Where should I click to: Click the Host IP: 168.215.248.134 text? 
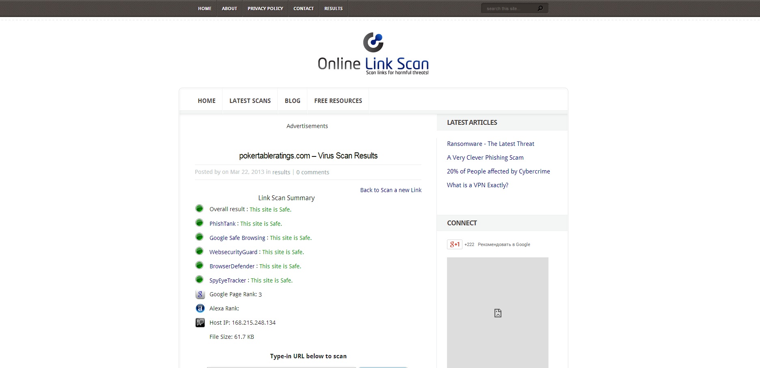(242, 323)
